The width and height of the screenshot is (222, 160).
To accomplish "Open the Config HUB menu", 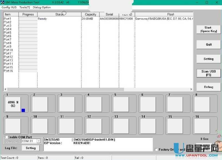I will click(9, 7).
